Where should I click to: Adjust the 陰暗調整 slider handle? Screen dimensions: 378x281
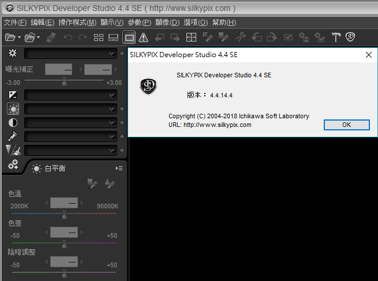[x=64, y=275]
